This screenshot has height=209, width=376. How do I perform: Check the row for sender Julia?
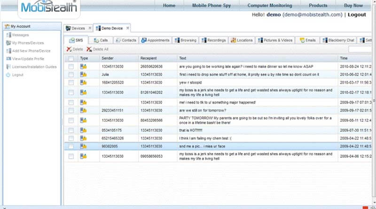click(71, 74)
